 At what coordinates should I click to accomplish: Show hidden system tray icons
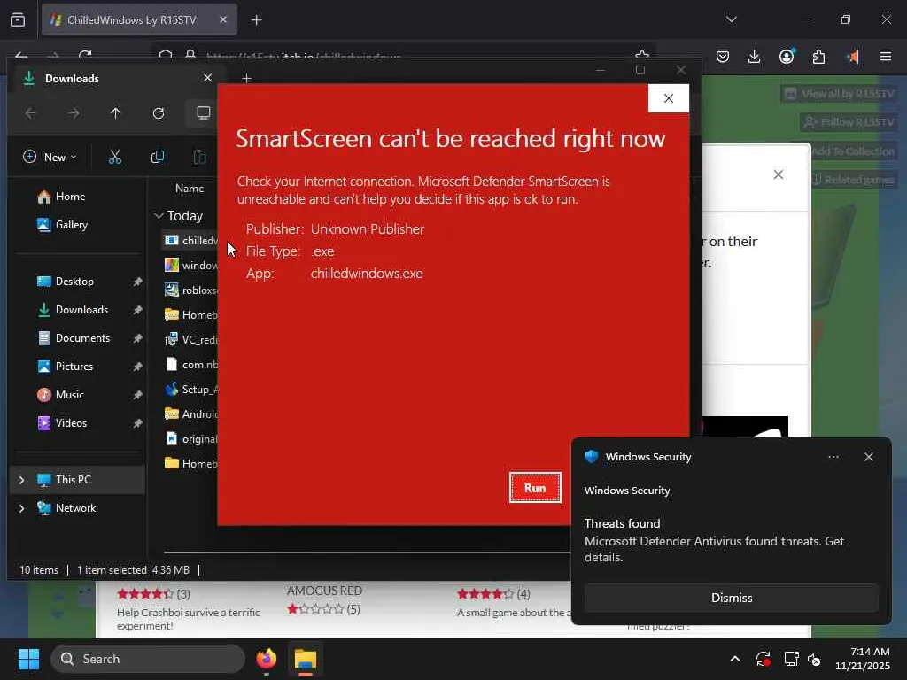pos(734,659)
